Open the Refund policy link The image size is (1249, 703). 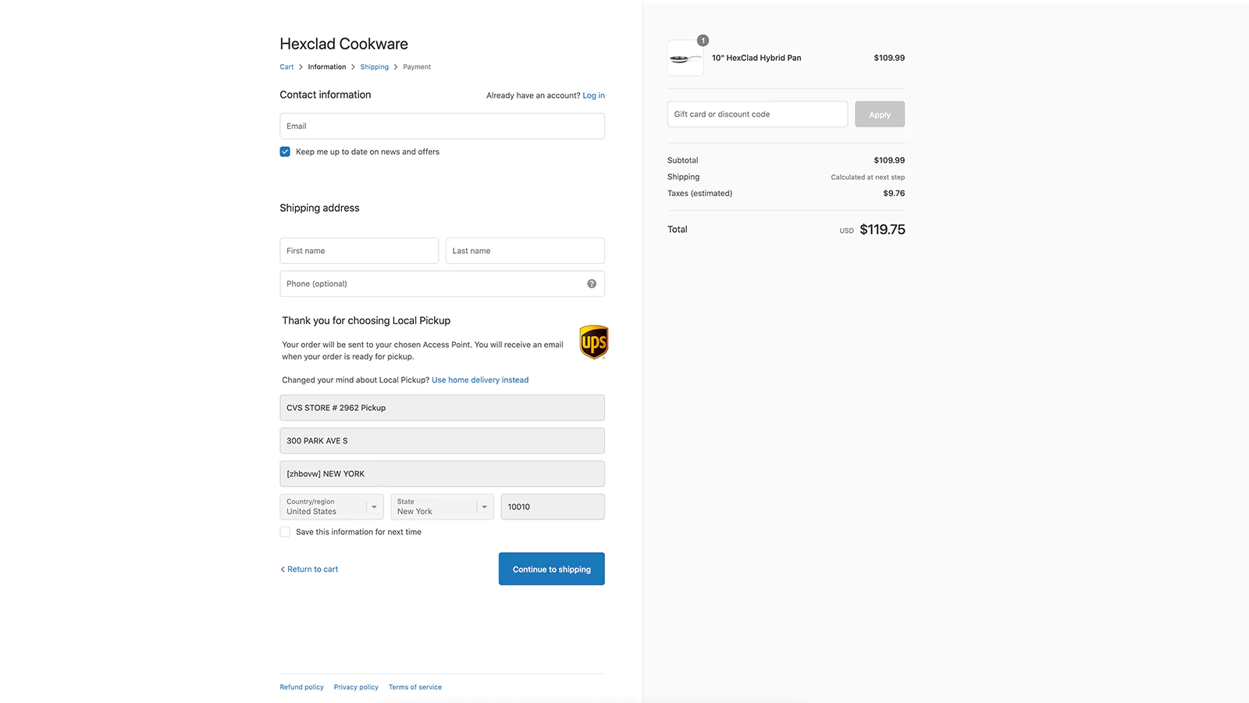[301, 687]
